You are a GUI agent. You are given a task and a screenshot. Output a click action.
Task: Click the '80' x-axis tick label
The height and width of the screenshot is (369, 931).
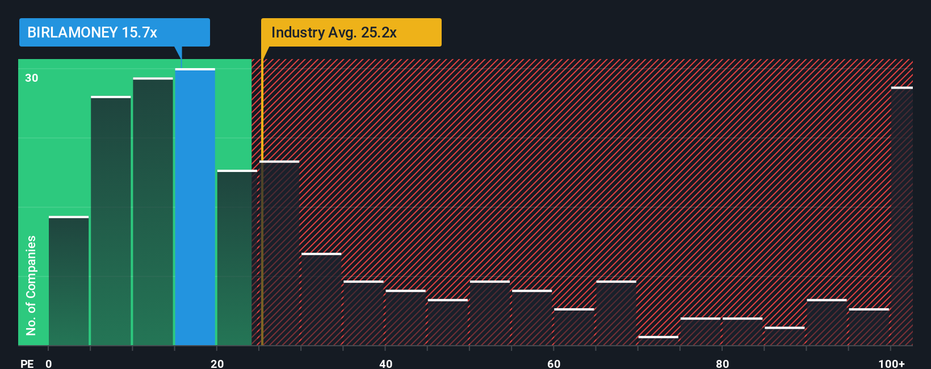coord(722,363)
